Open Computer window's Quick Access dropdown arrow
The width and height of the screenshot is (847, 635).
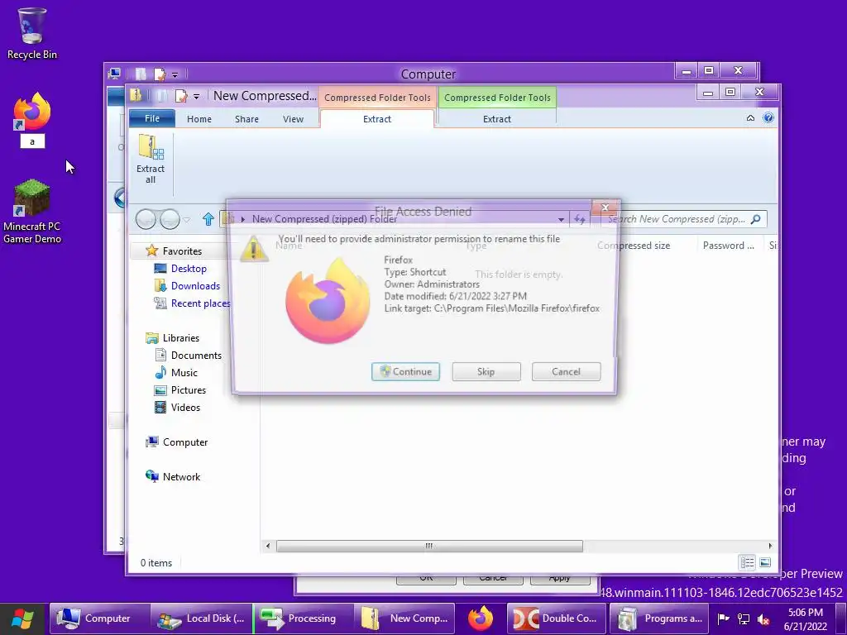click(x=175, y=74)
